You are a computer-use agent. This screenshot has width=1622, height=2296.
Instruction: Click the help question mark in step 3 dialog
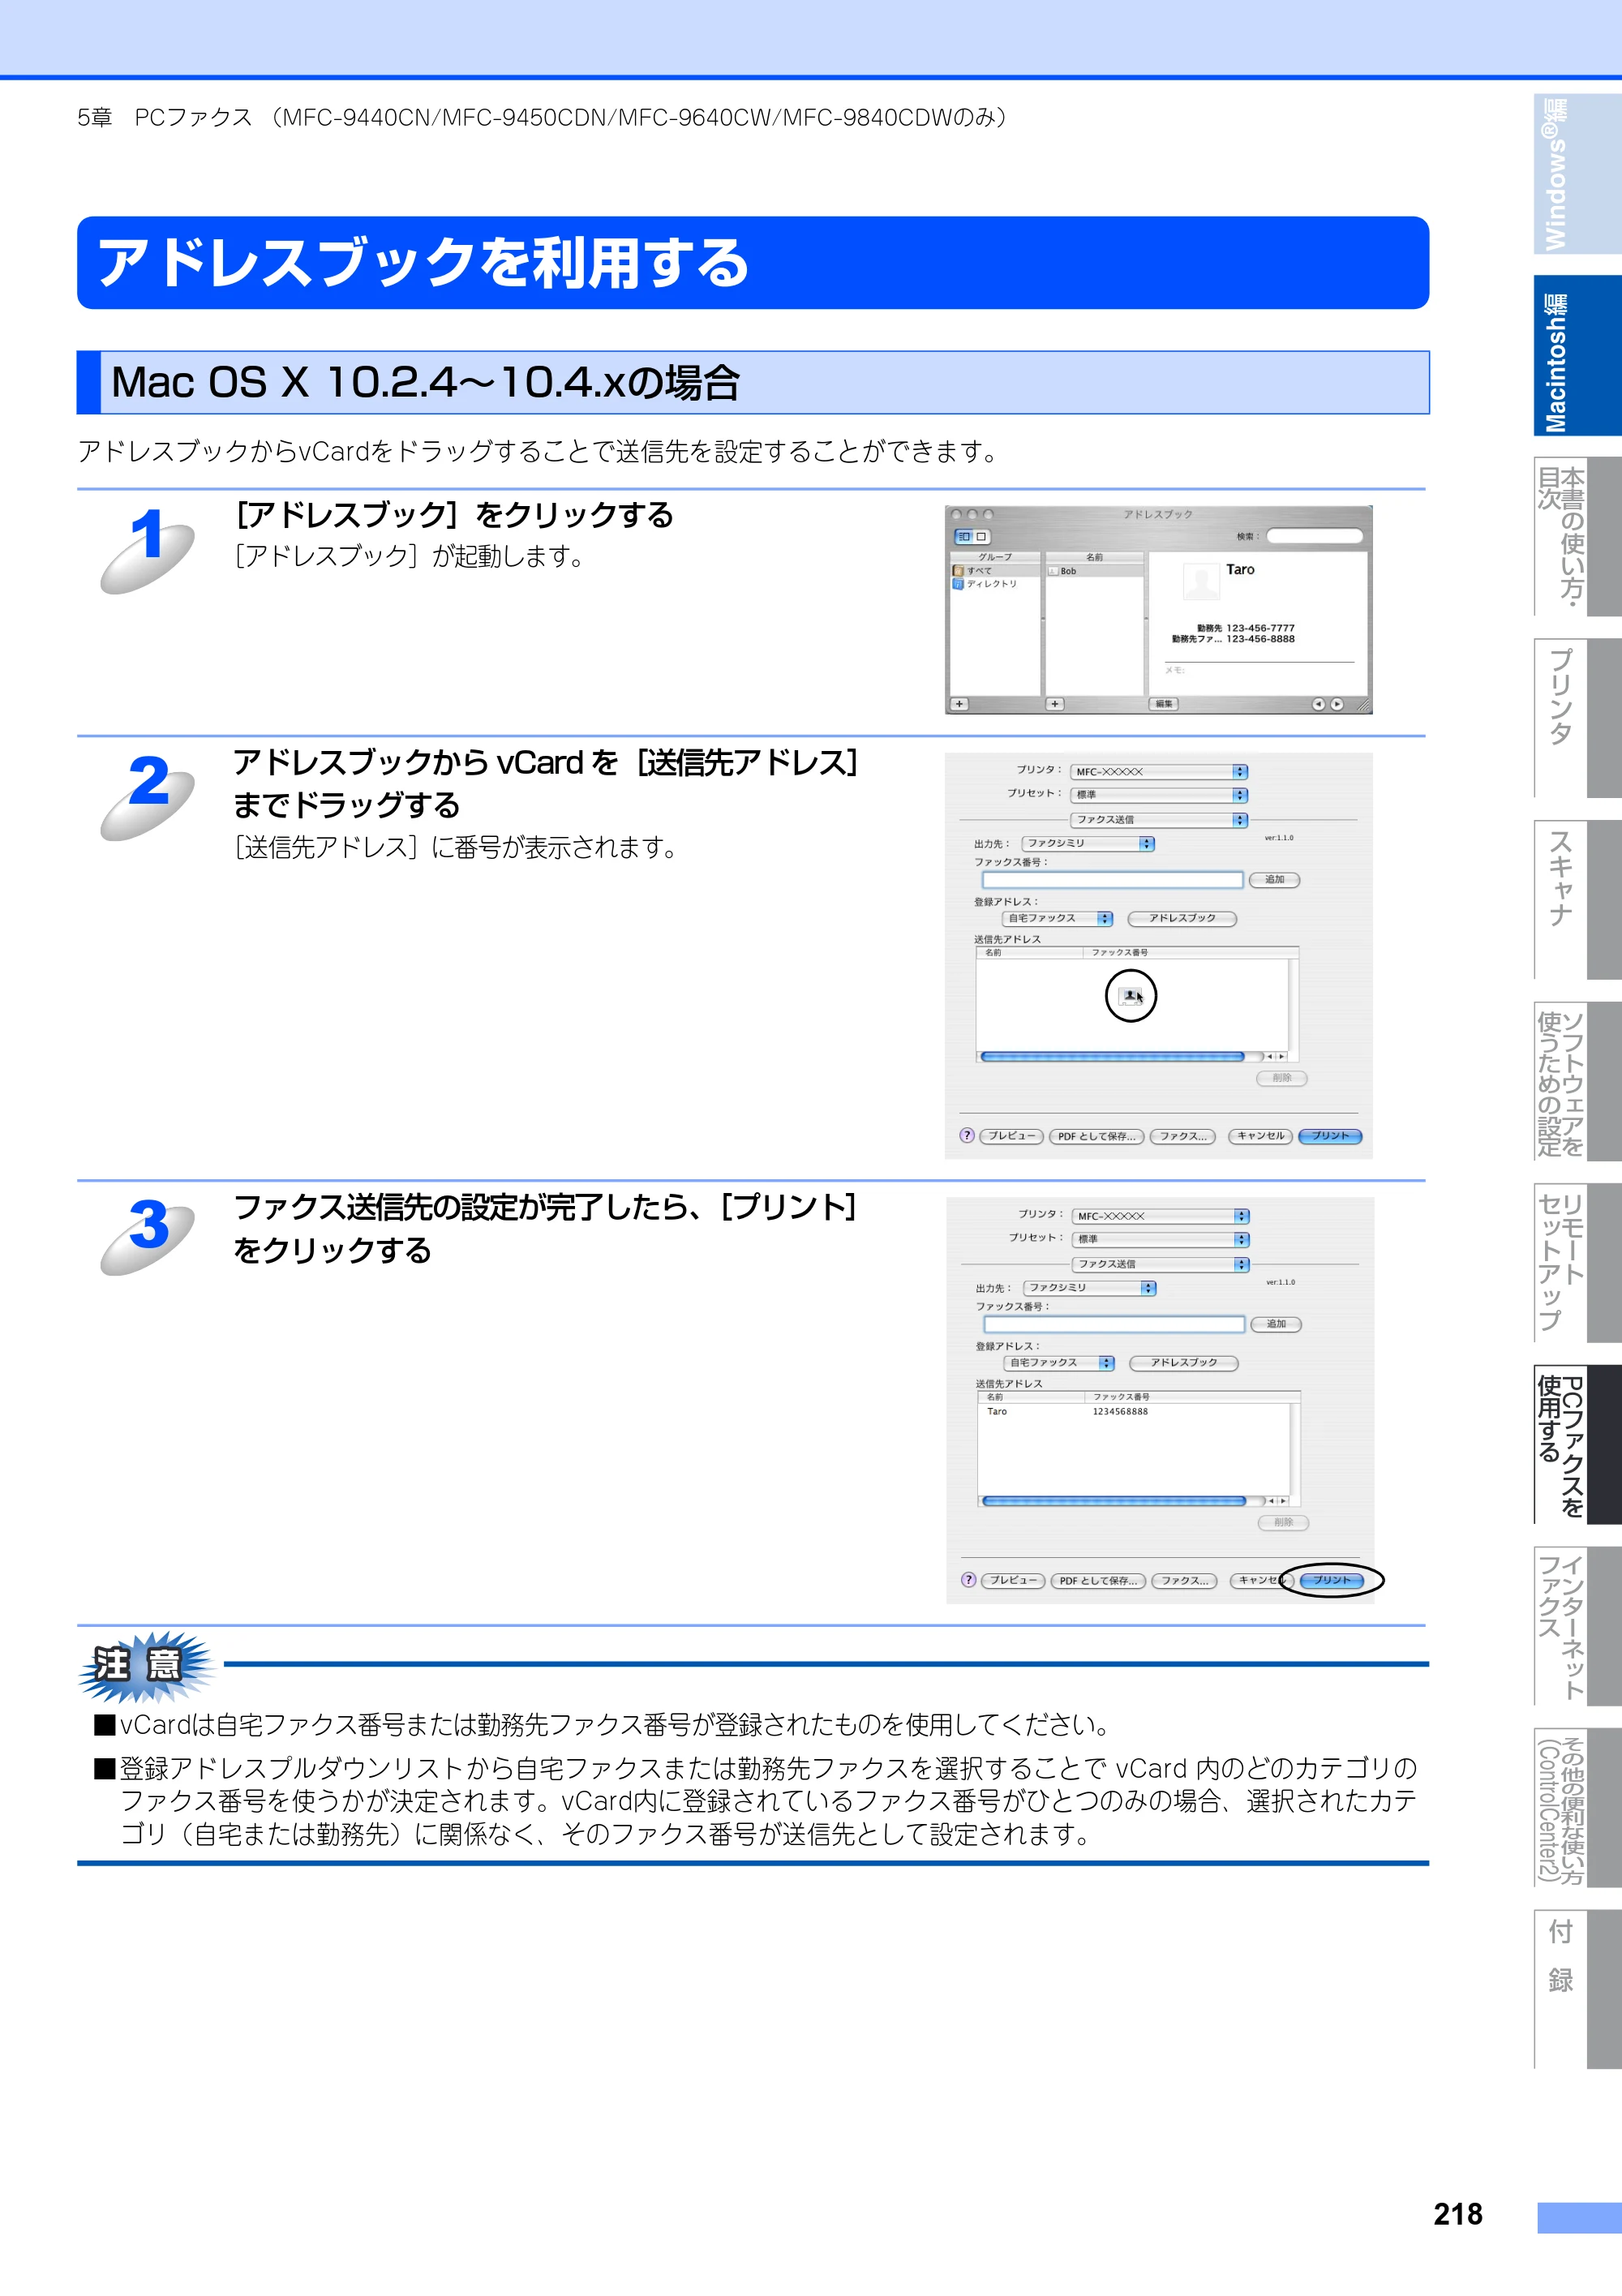tap(969, 1580)
